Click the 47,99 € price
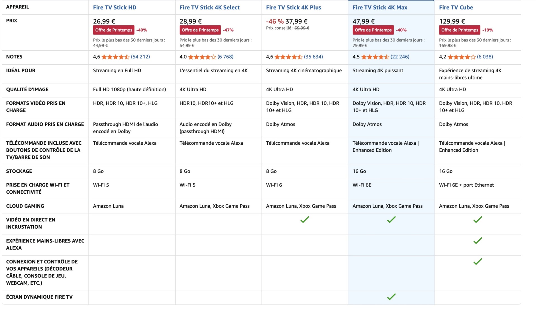Image resolution: width=536 pixels, height=312 pixels. pos(364,21)
